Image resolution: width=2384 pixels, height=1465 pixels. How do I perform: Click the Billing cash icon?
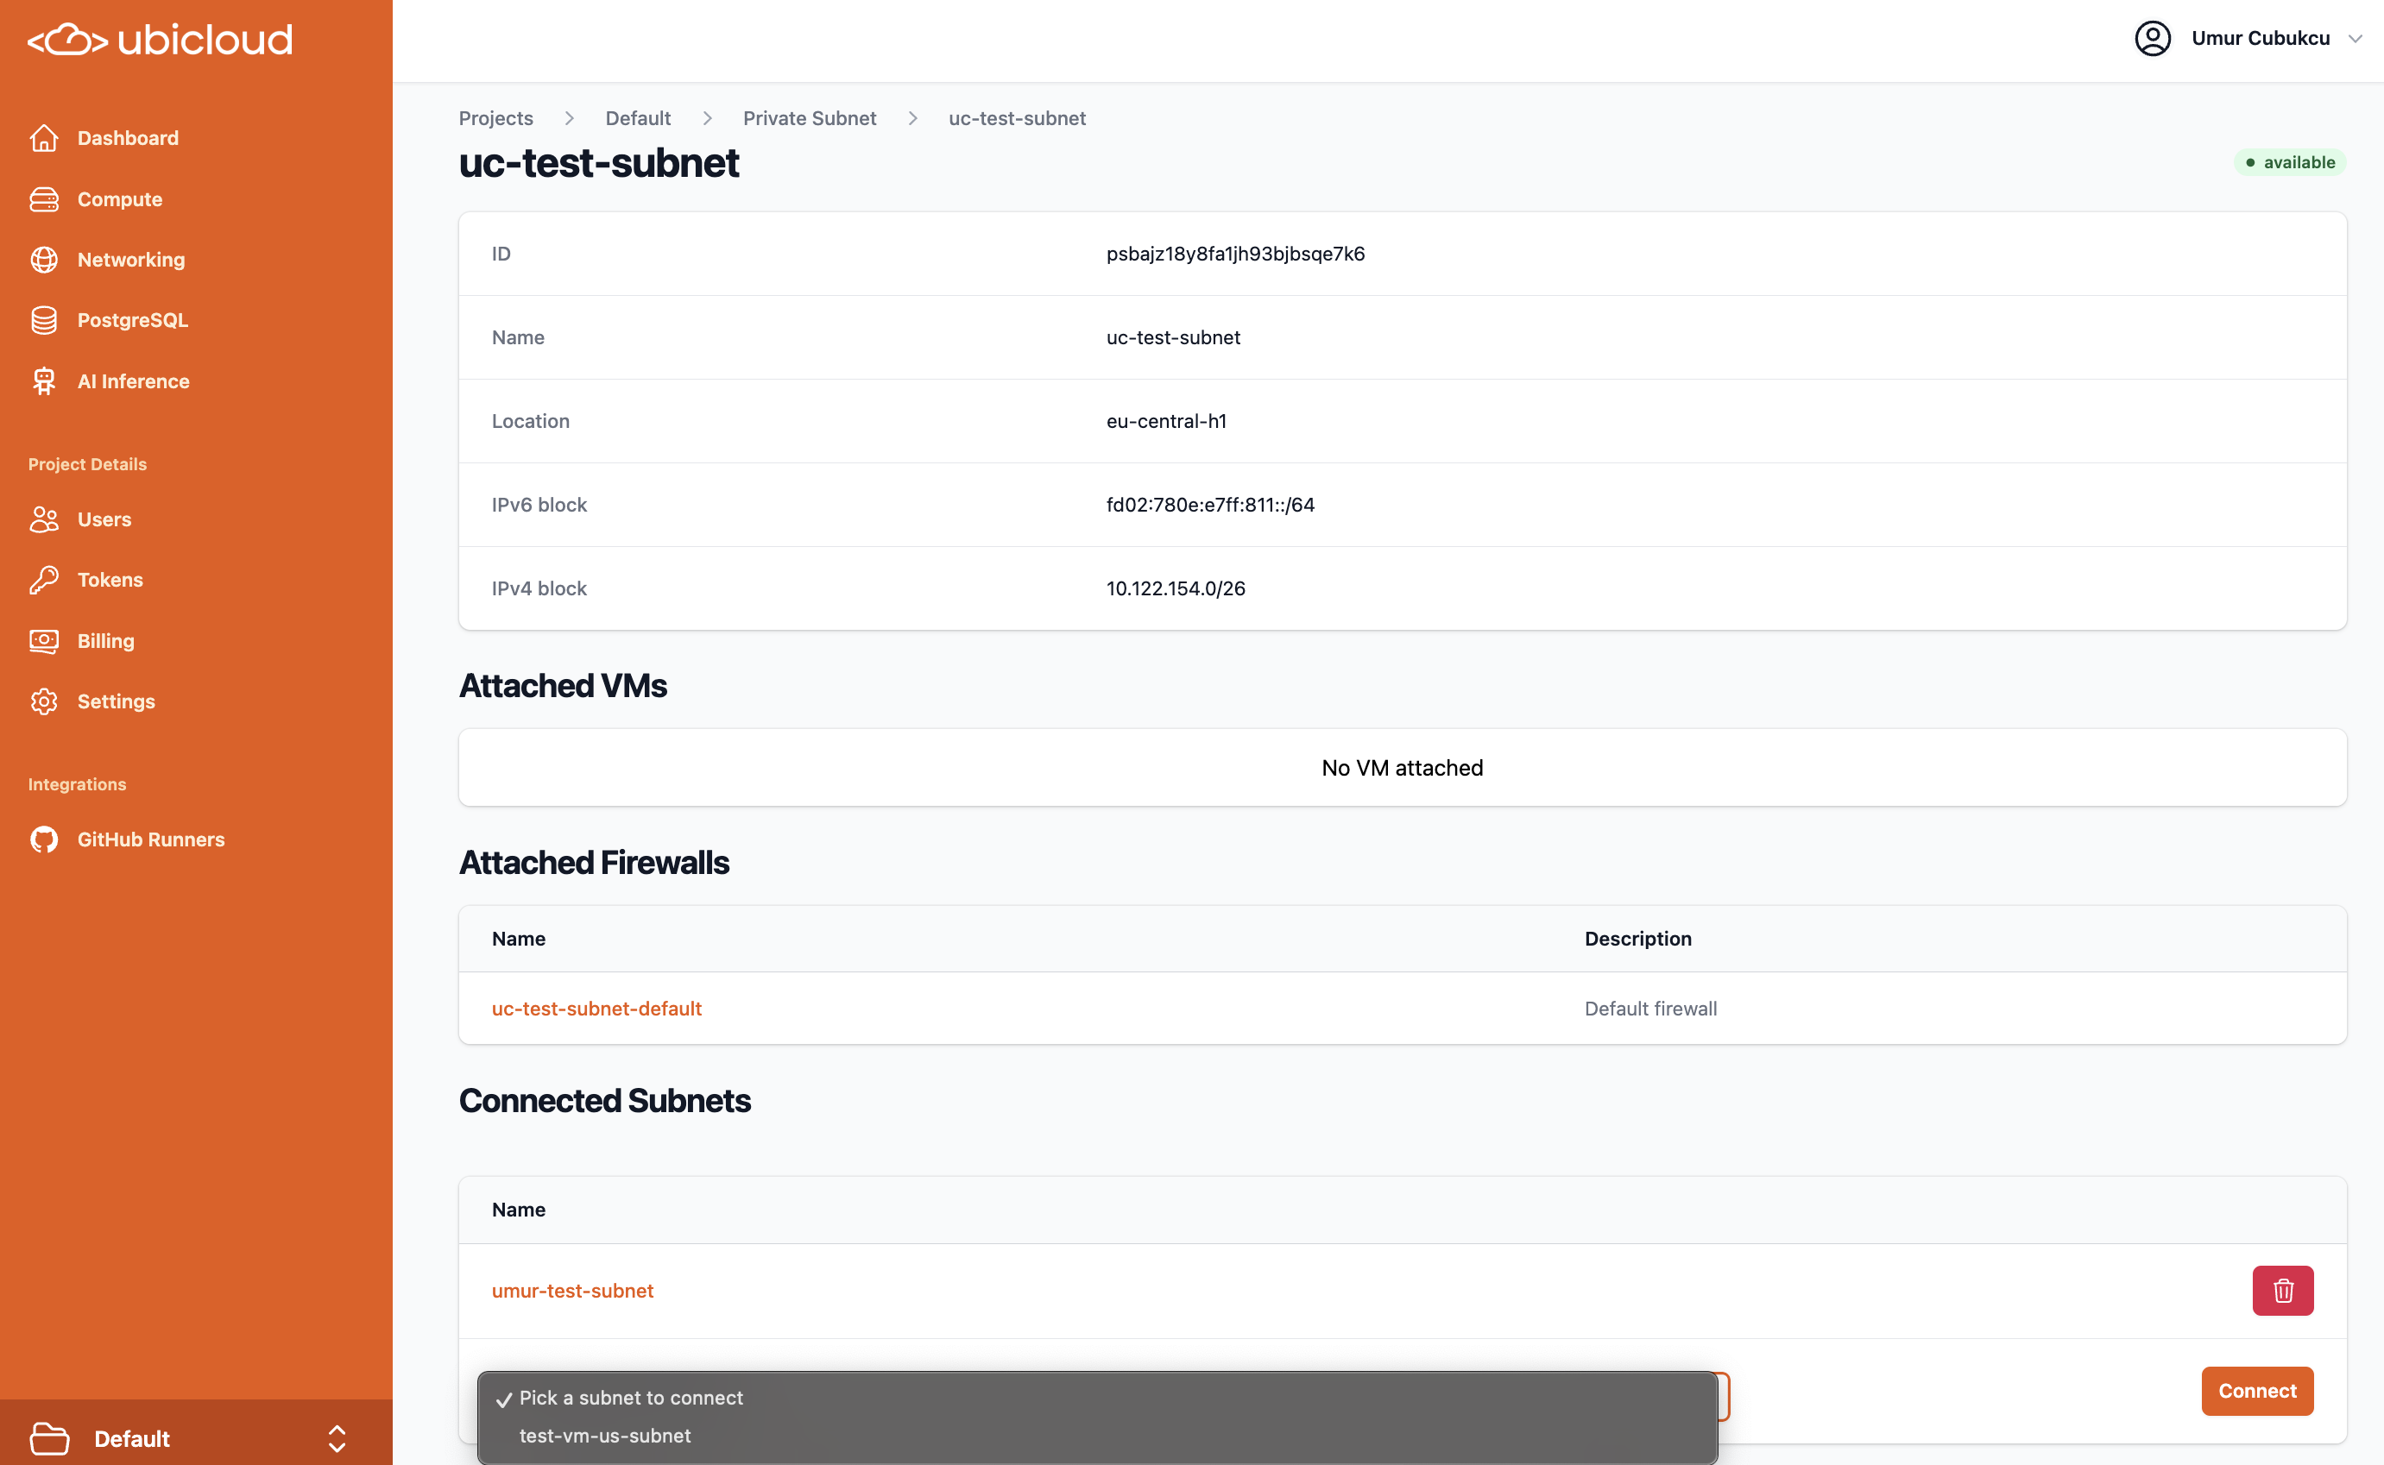pos(44,641)
